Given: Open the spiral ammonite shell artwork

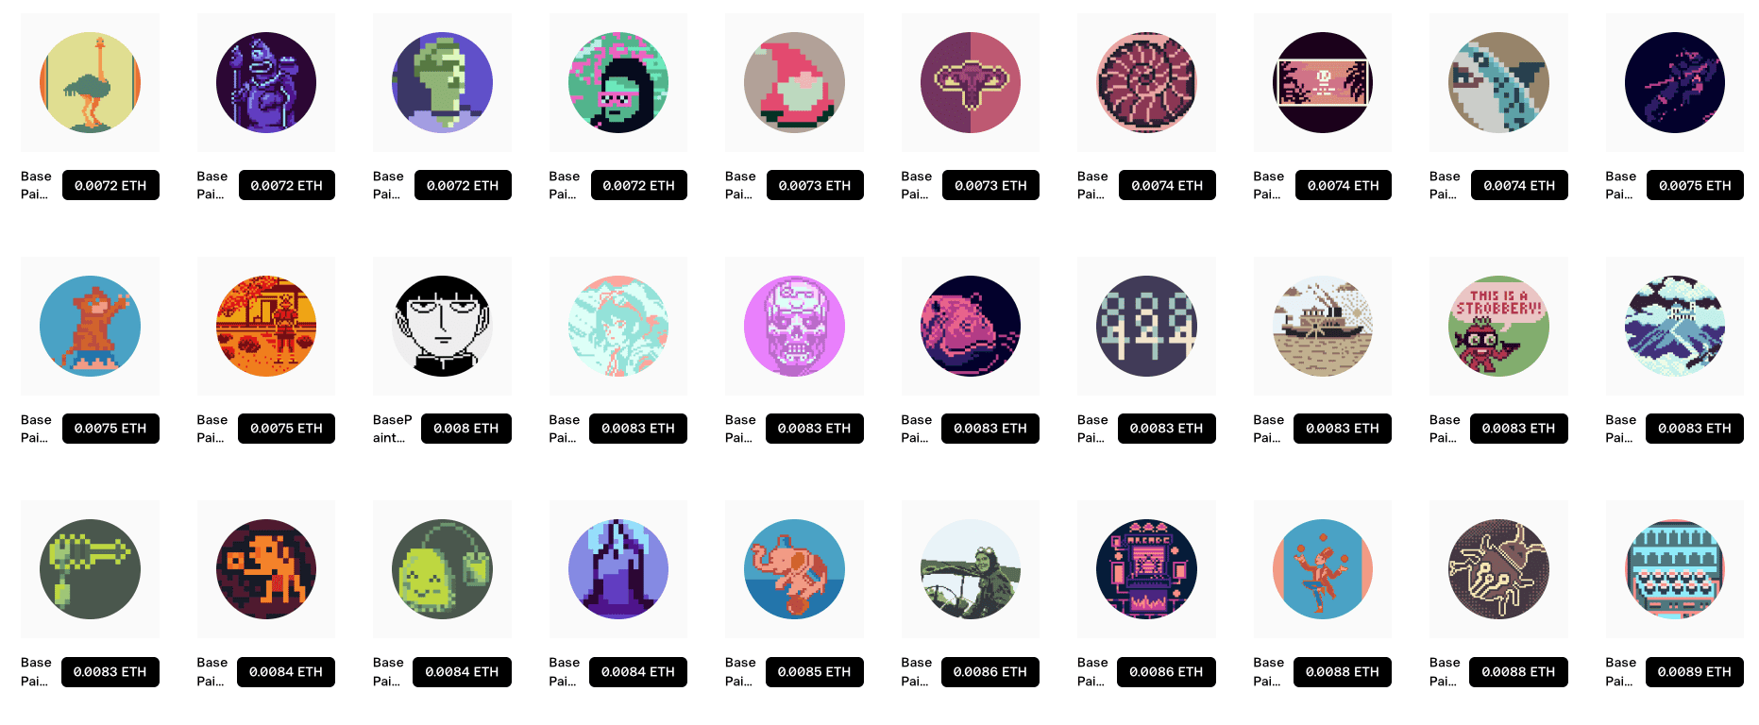Looking at the screenshot, I should pos(1146,82).
